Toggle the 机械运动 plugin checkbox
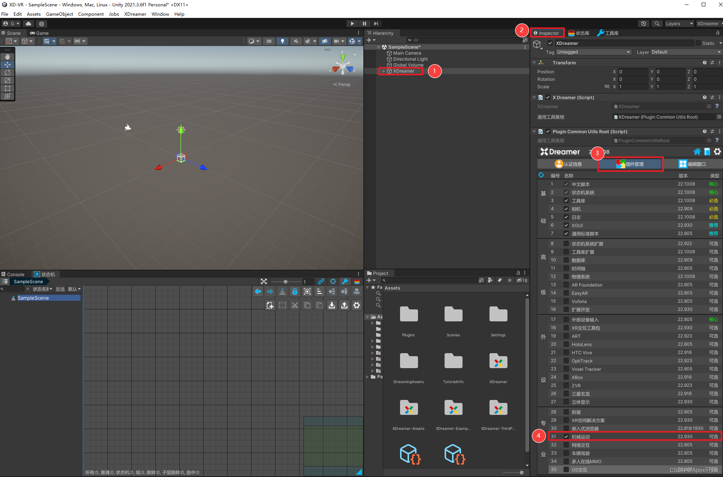 pos(566,437)
